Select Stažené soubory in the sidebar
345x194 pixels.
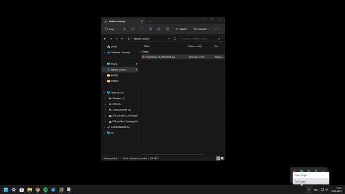tap(120, 70)
